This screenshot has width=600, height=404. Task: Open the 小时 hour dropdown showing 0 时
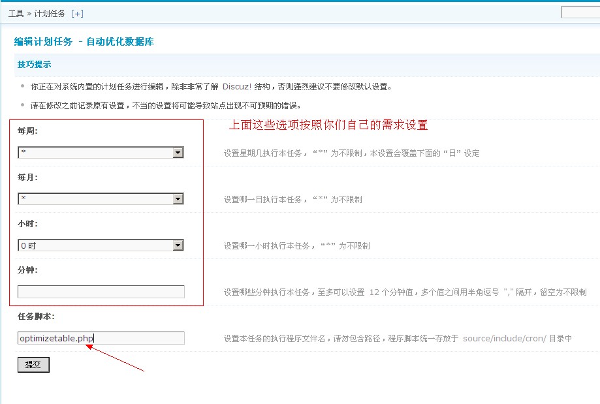101,245
